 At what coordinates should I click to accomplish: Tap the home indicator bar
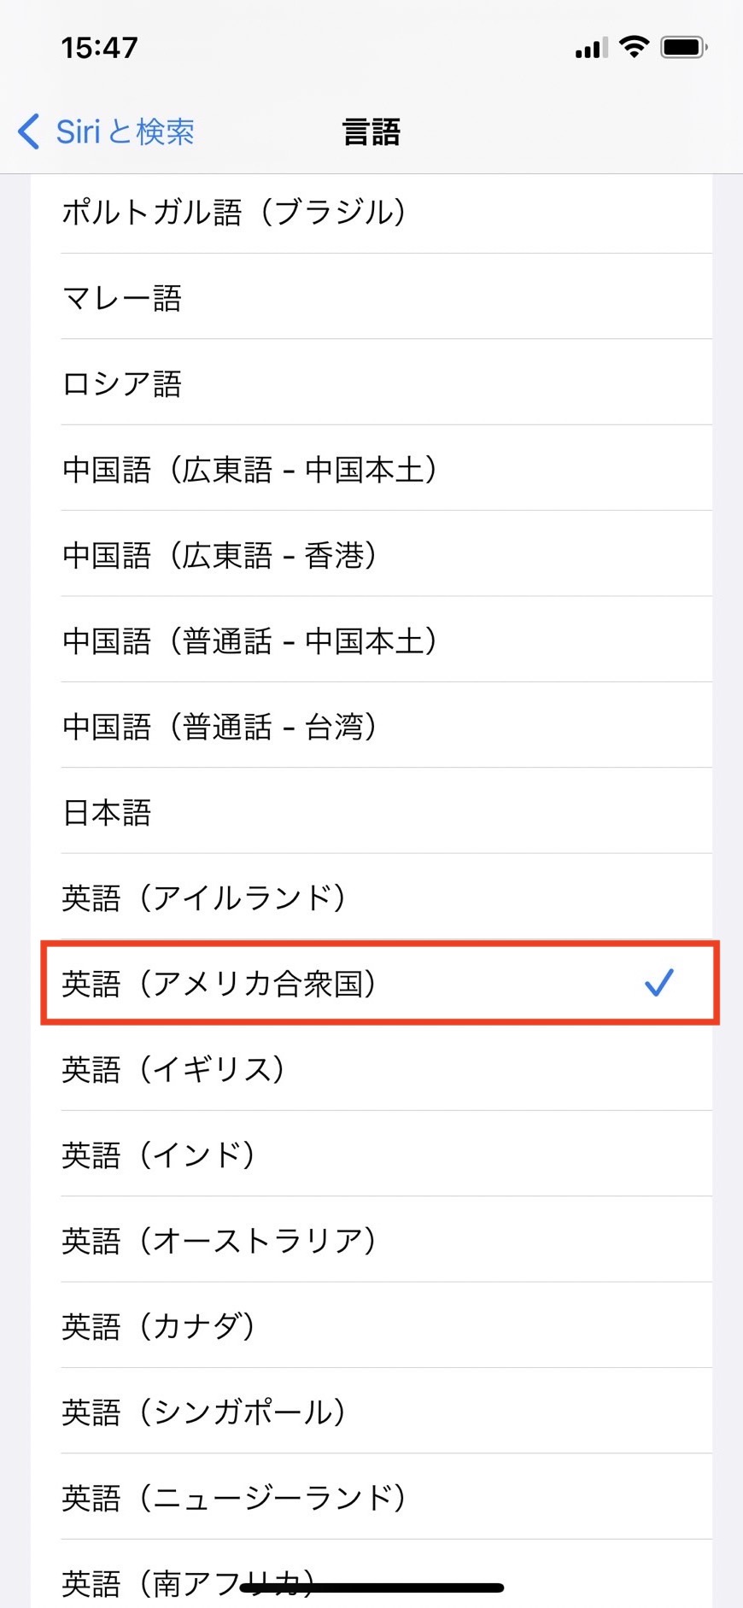(371, 1588)
